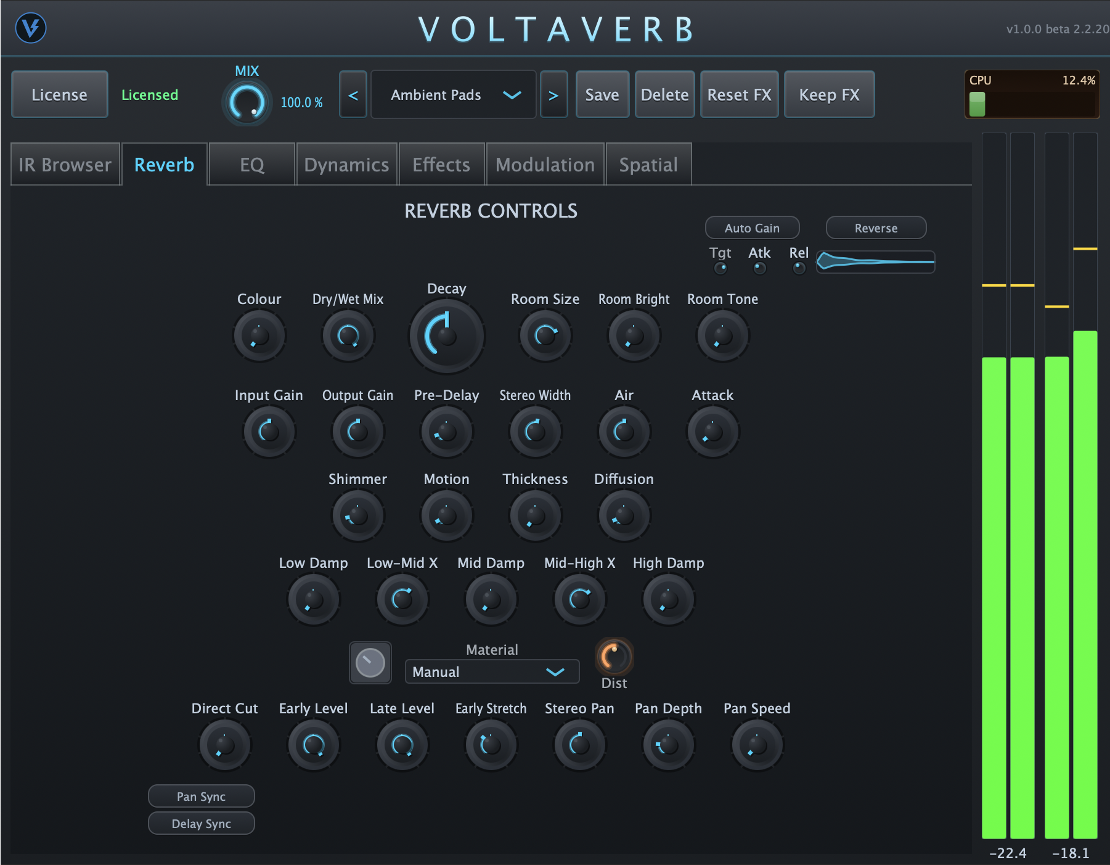Click the round clock-style button beside Material

(370, 663)
